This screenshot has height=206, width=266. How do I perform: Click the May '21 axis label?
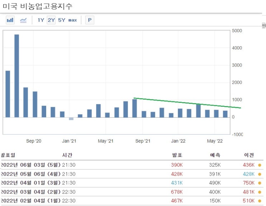point(106,141)
